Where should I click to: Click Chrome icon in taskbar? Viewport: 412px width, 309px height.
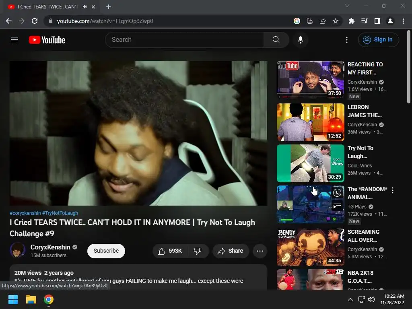[x=49, y=299]
